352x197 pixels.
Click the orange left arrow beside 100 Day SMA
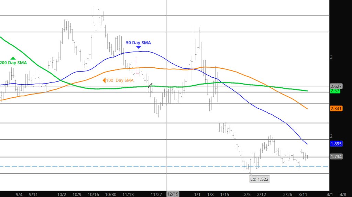[x=104, y=80]
